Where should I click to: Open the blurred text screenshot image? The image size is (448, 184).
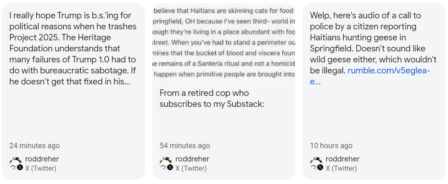[x=224, y=42]
